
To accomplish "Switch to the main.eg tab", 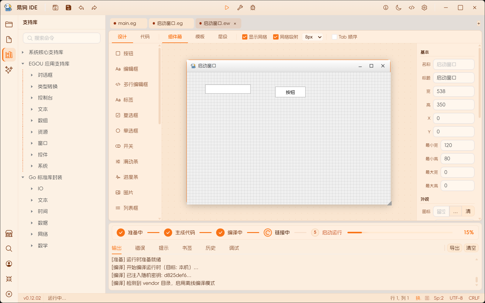I will [x=129, y=23].
